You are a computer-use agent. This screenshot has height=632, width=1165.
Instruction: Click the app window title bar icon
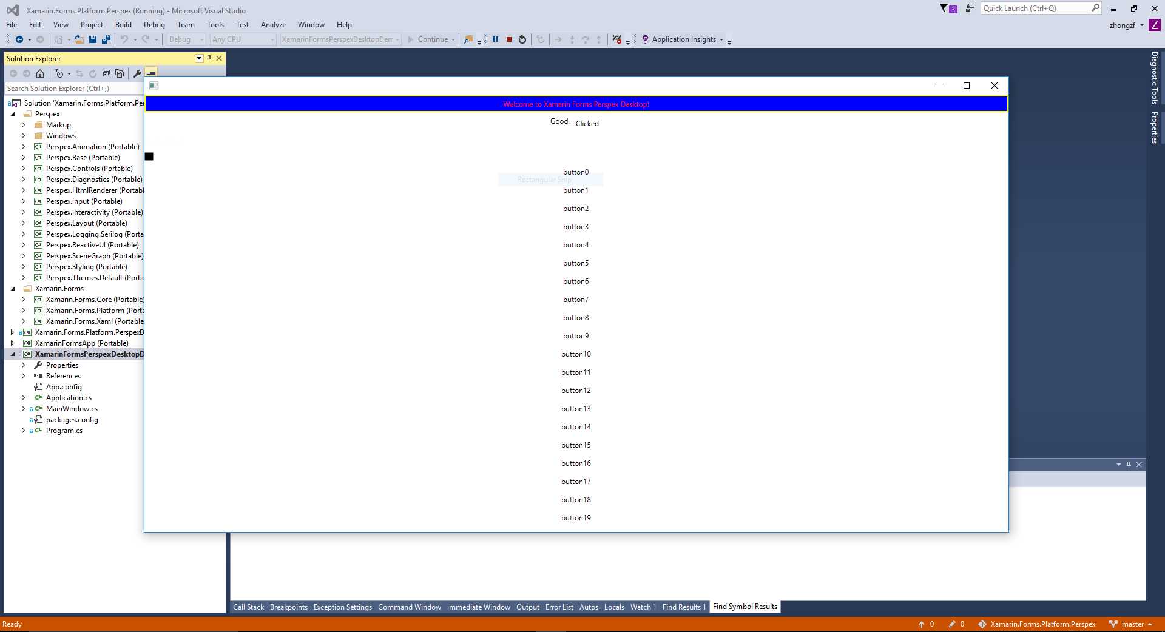point(154,86)
